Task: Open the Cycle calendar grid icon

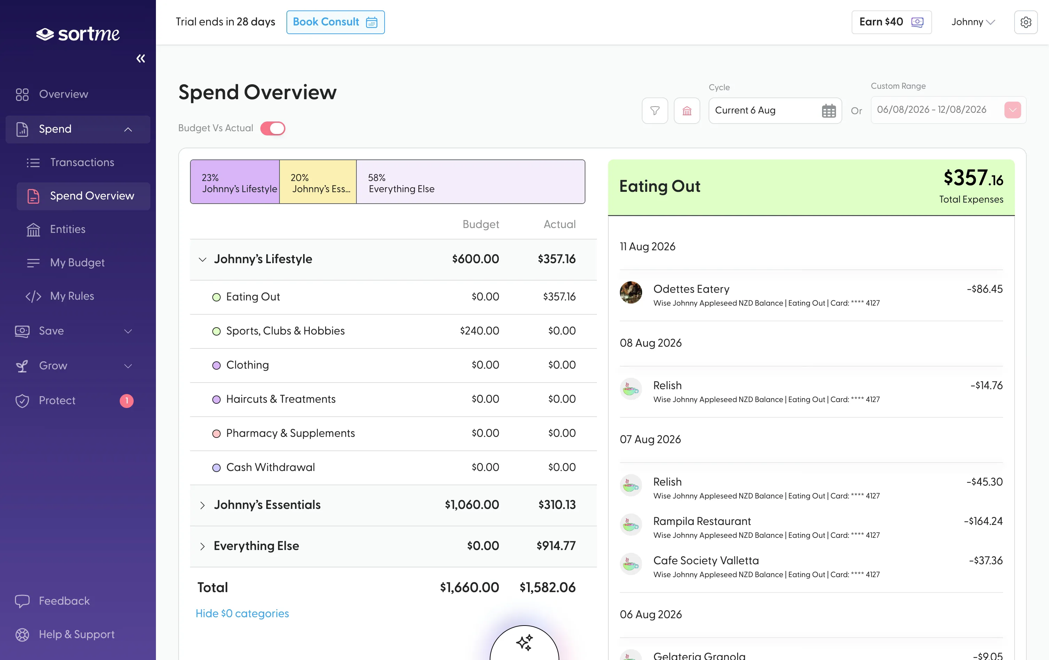Action: tap(829, 111)
